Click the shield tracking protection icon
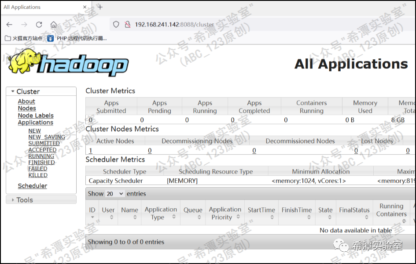This screenshot has width=416, height=264. click(x=116, y=24)
